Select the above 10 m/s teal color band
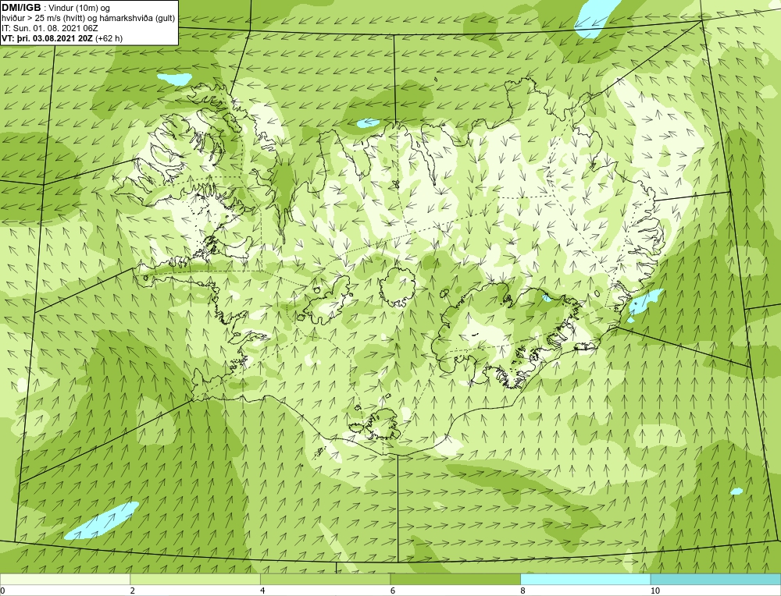This screenshot has width=781, height=596. 715,579
